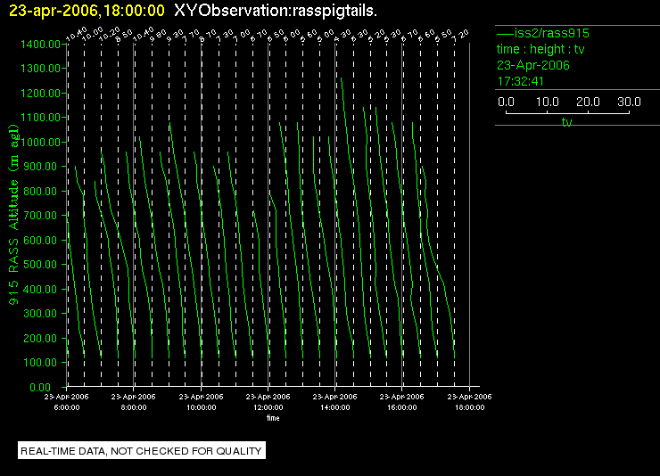Click the XYObservation:rasspigtails title text
660x476 pixels.
tap(276, 11)
